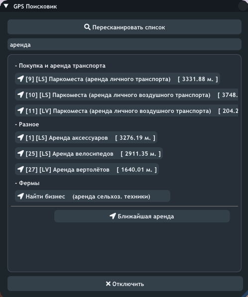Click navigation arrow icon for entry [11] [LV]
Image resolution: width=248 pixels, height=297 pixels.
pyautogui.click(x=21, y=110)
